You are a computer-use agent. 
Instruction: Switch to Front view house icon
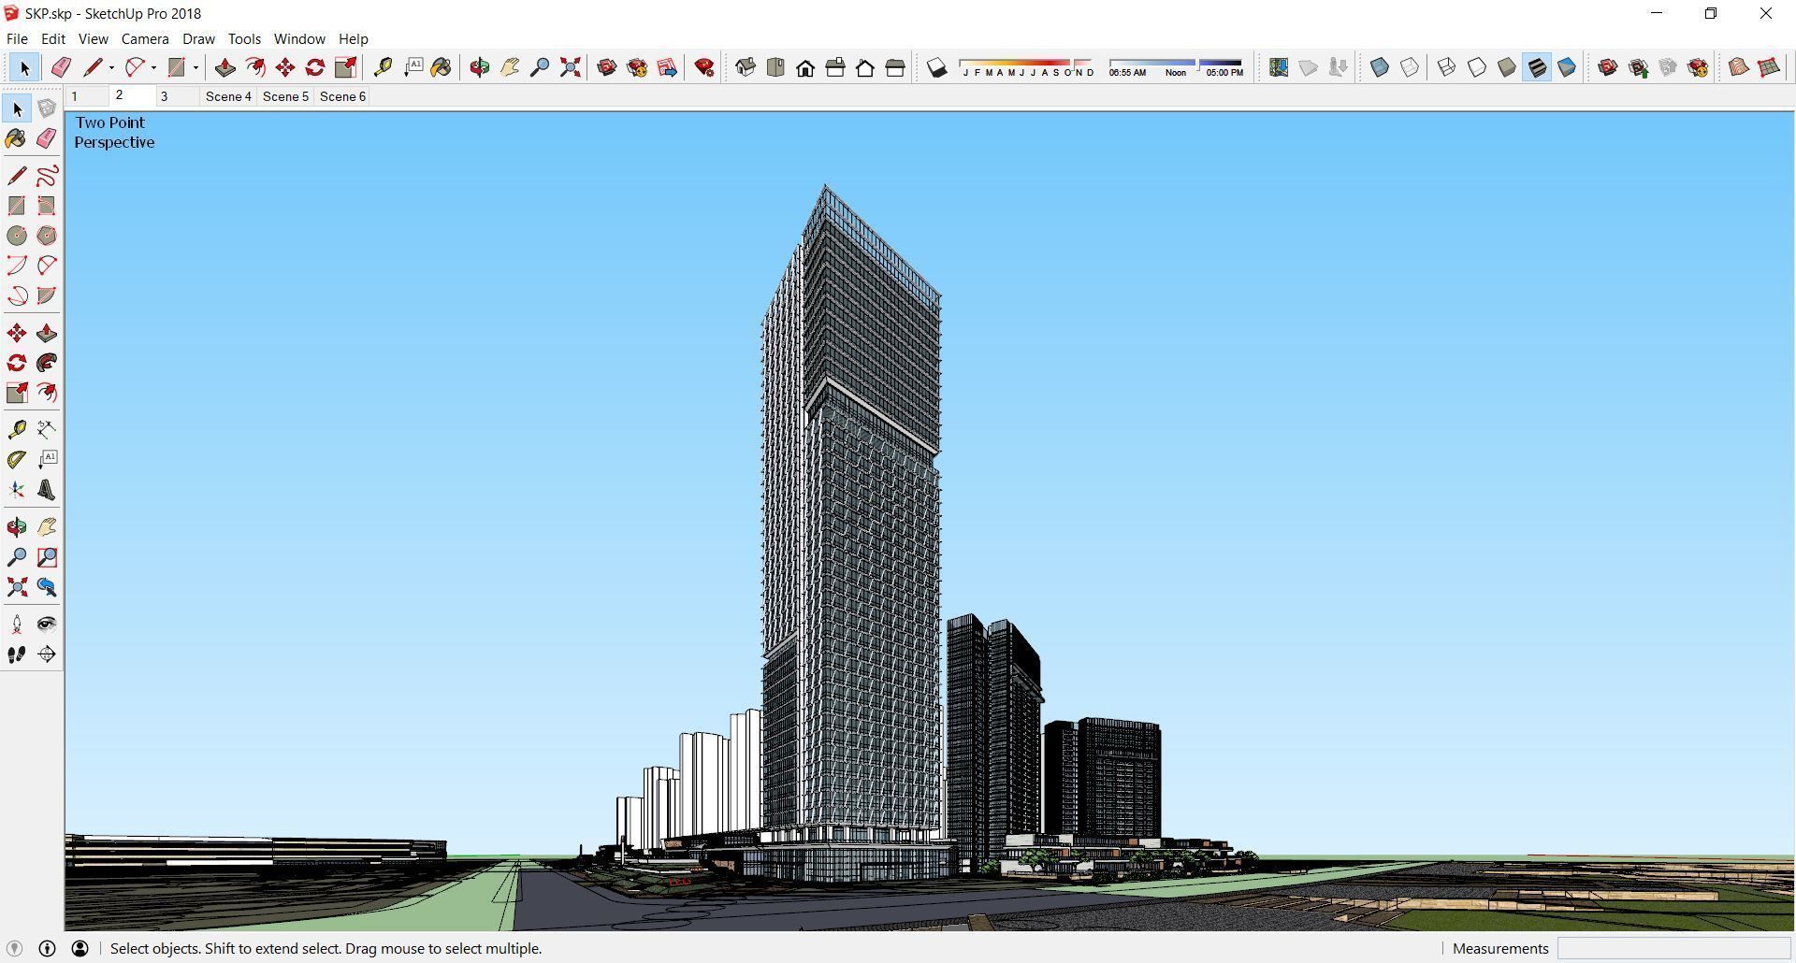tap(805, 67)
